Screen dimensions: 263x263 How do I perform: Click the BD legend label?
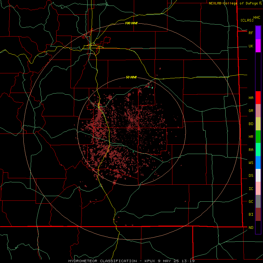(251, 124)
